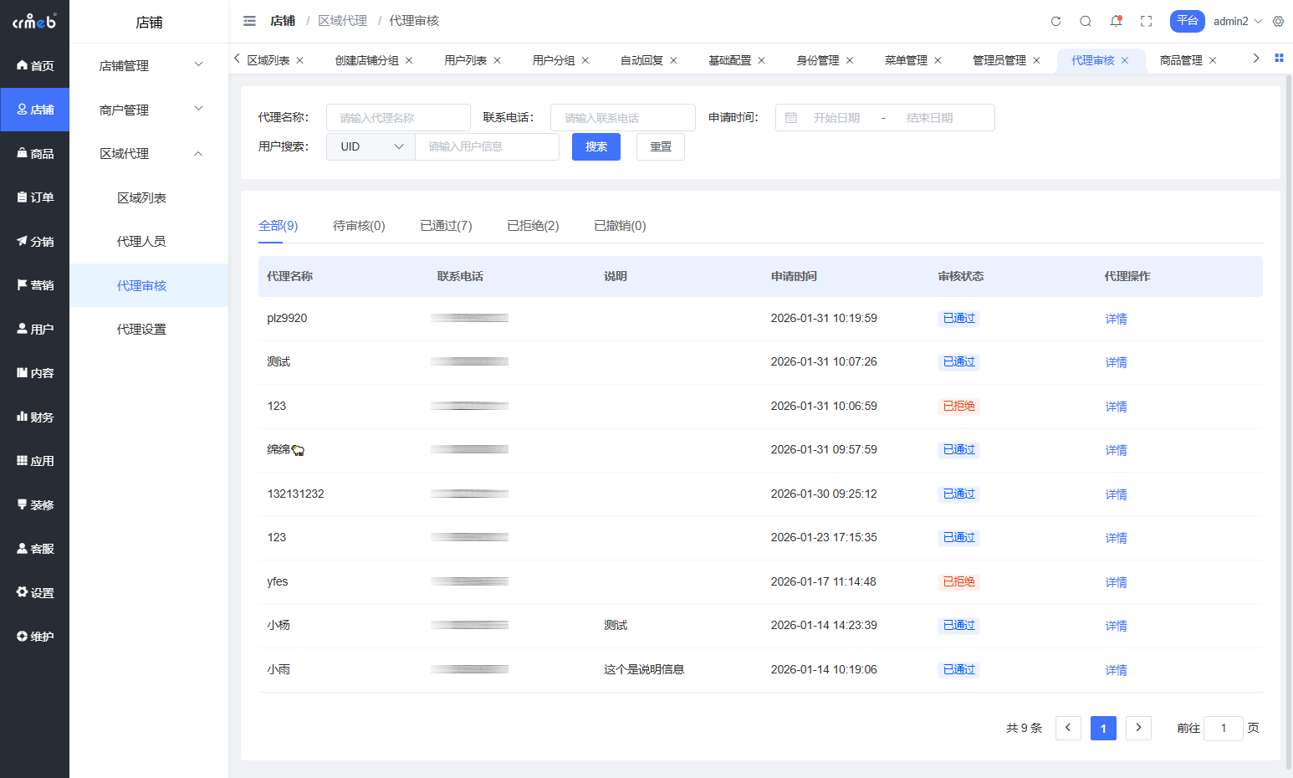Open the tab grid icon at far right
This screenshot has width=1293, height=778.
[1279, 59]
